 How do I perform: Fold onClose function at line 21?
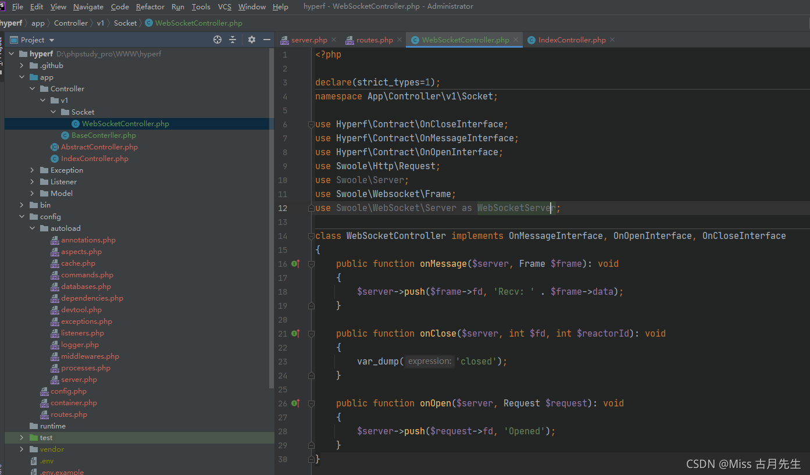coord(311,334)
